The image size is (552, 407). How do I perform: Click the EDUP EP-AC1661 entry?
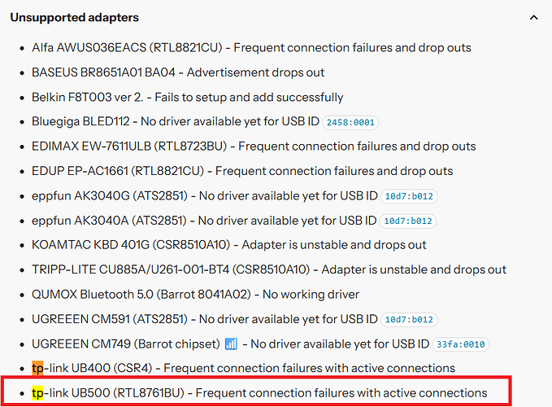pyautogui.click(x=242, y=171)
